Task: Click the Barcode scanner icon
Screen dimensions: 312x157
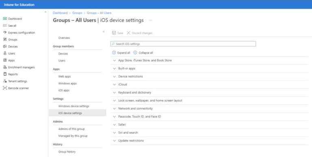Action: pyautogui.click(x=5, y=88)
